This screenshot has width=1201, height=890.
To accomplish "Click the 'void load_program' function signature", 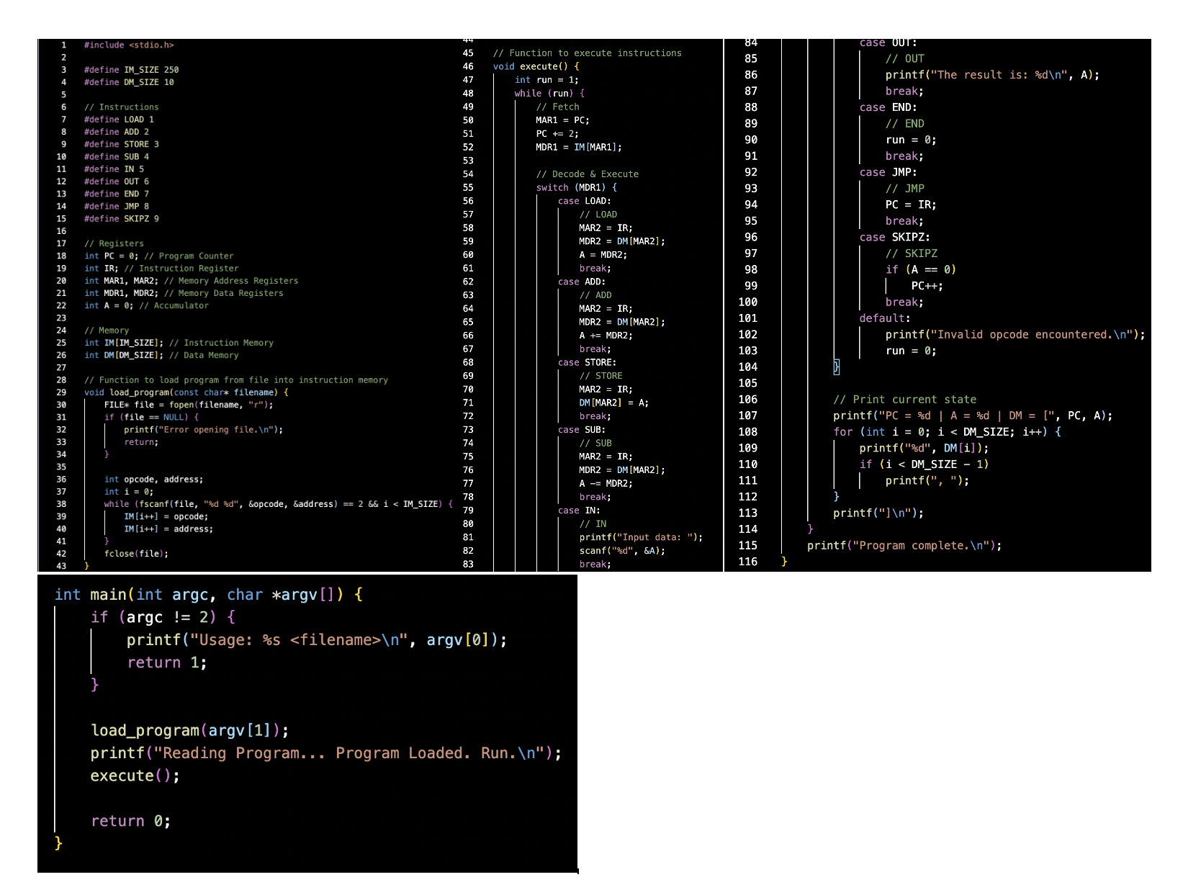I will 186,392.
